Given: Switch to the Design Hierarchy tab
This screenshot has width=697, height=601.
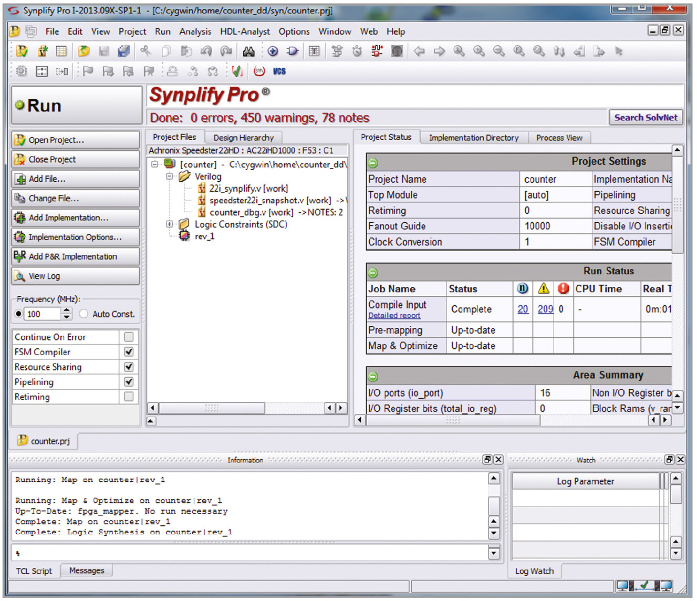Looking at the screenshot, I should [x=243, y=138].
